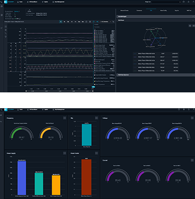Maximize the Slip chart panel
The width and height of the screenshot is (195, 199).
tap(96, 118)
